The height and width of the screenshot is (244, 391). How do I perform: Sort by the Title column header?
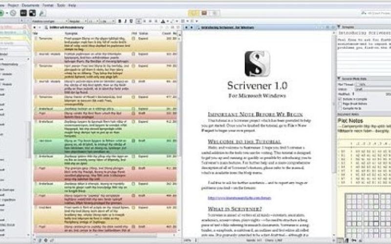click(35, 33)
